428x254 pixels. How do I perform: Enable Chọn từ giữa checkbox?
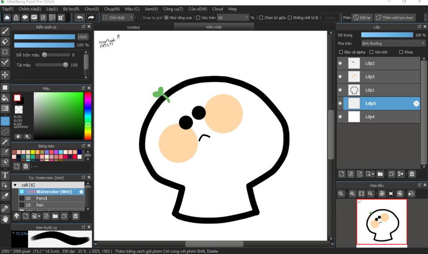pos(261,18)
